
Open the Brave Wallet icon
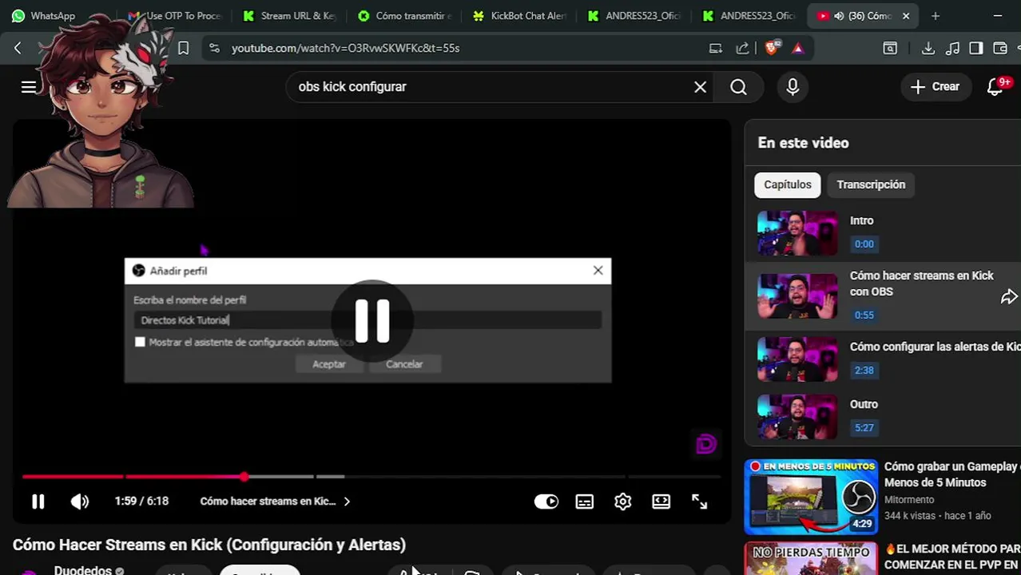pos(1000,48)
